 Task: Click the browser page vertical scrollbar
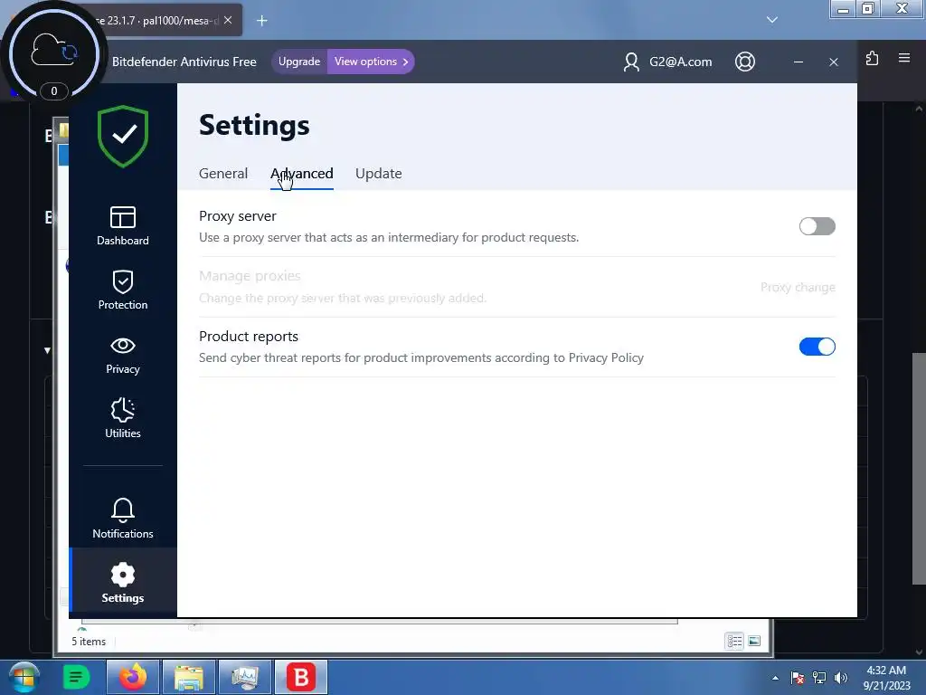pos(919,467)
